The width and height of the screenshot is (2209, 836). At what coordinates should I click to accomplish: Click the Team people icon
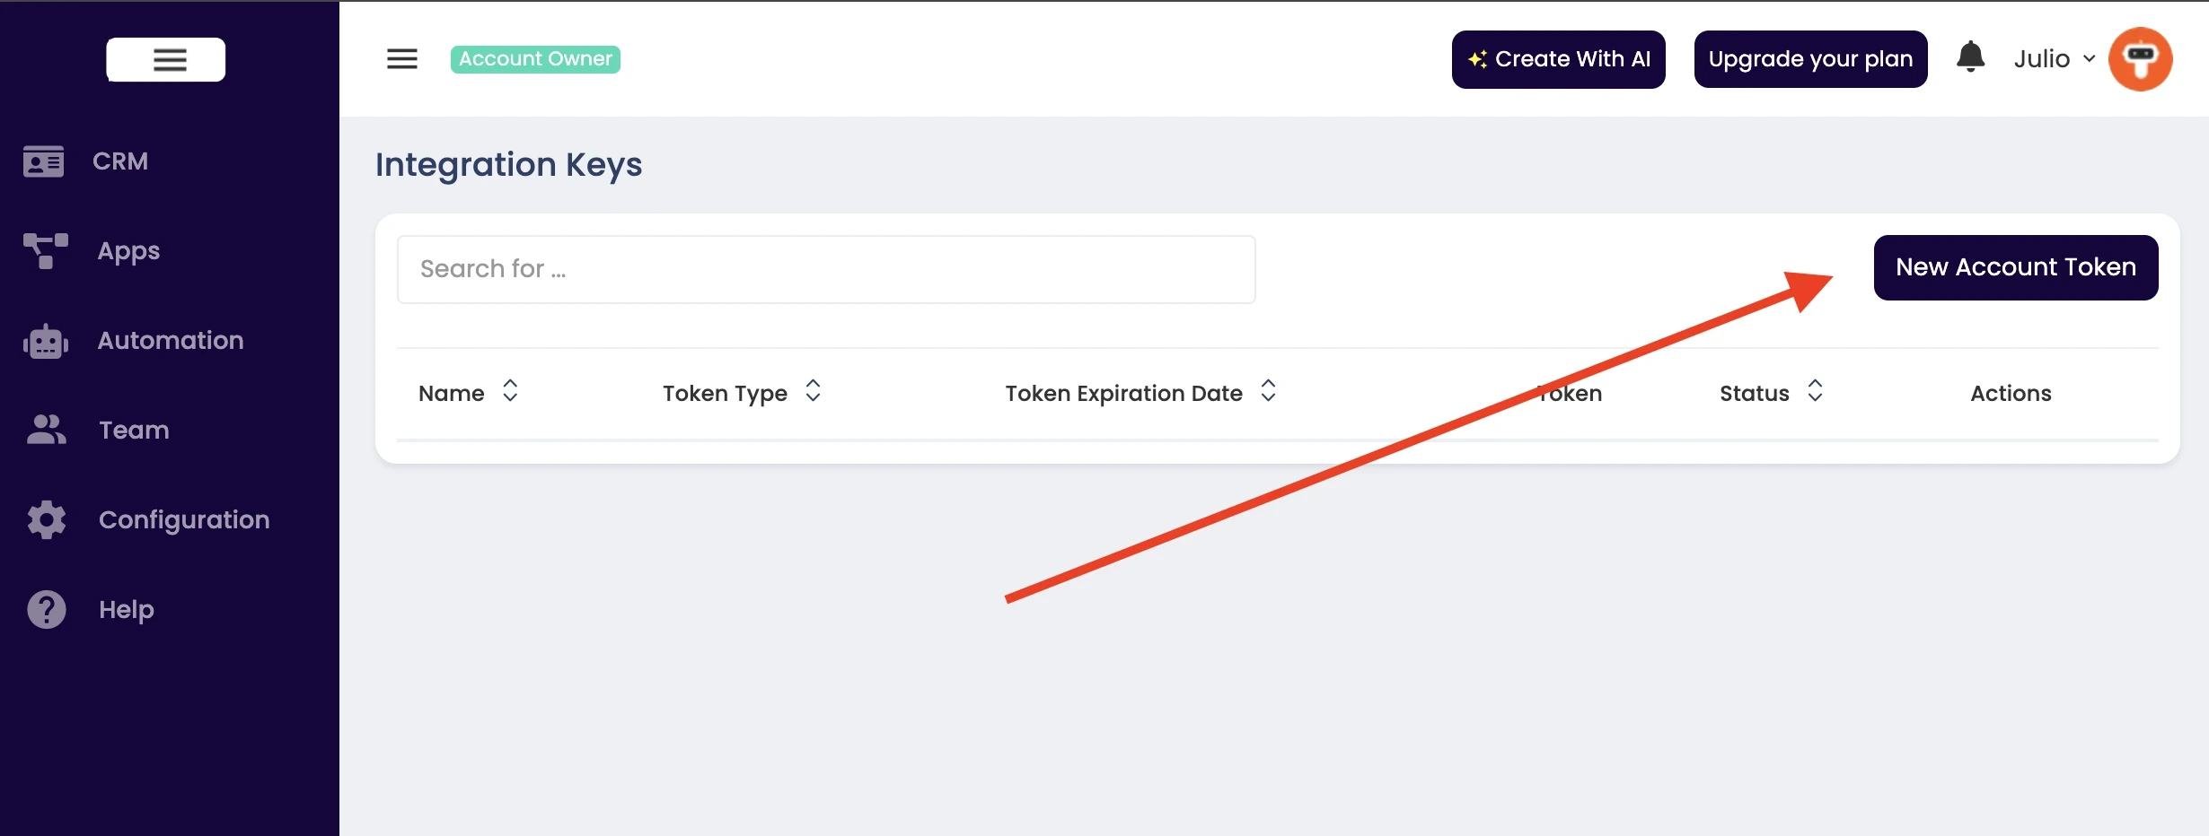(47, 430)
